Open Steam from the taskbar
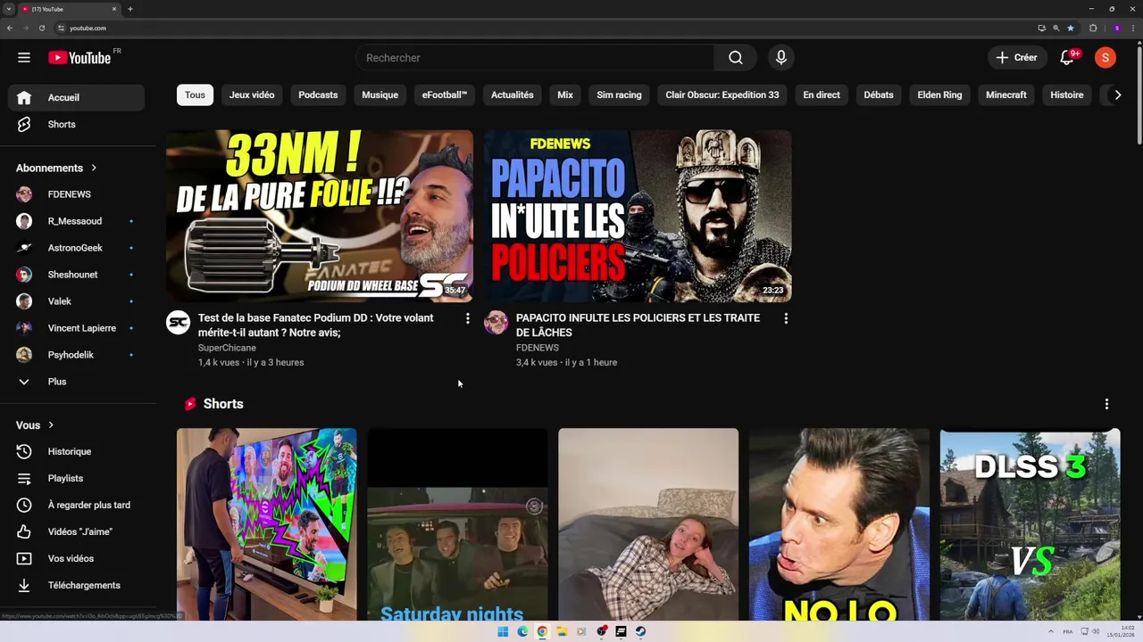Viewport: 1143px width, 642px height. coord(640,631)
